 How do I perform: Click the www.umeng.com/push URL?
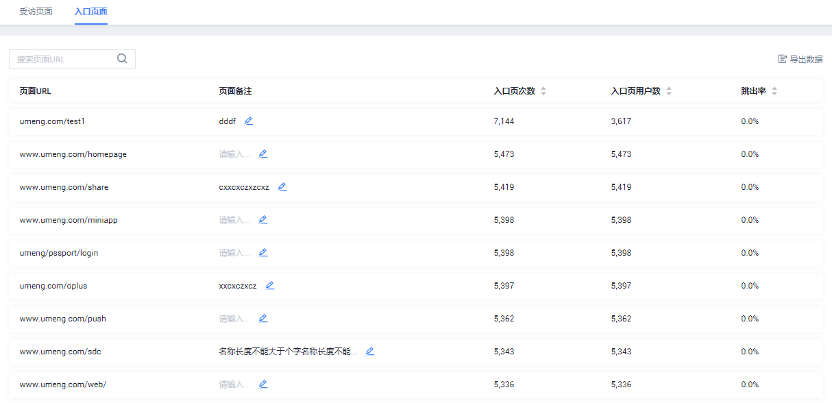coord(63,319)
